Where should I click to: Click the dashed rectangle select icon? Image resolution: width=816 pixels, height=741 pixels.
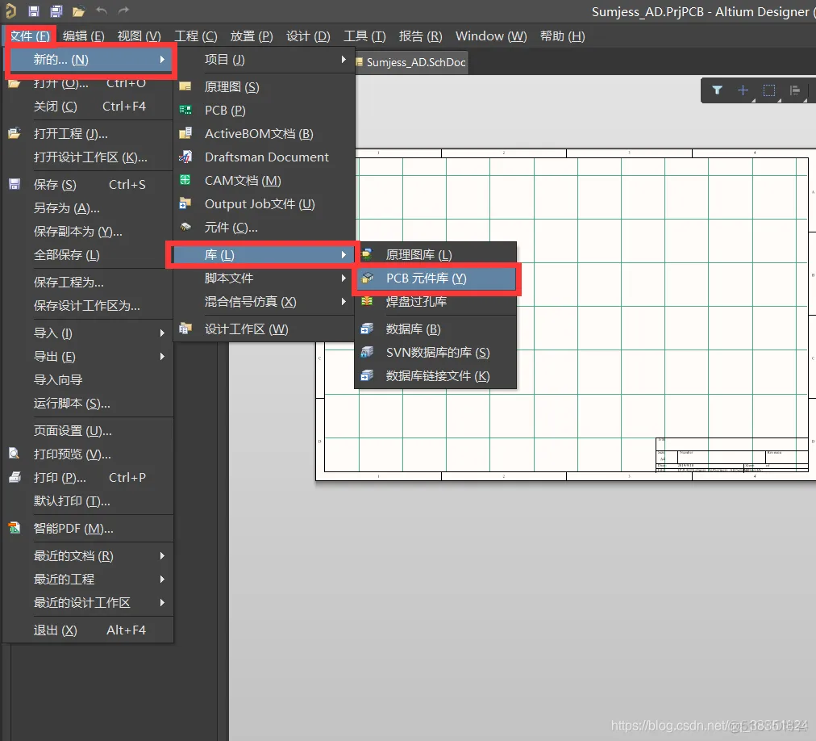point(769,90)
